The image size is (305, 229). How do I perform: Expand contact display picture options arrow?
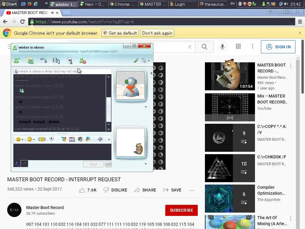pos(146,107)
